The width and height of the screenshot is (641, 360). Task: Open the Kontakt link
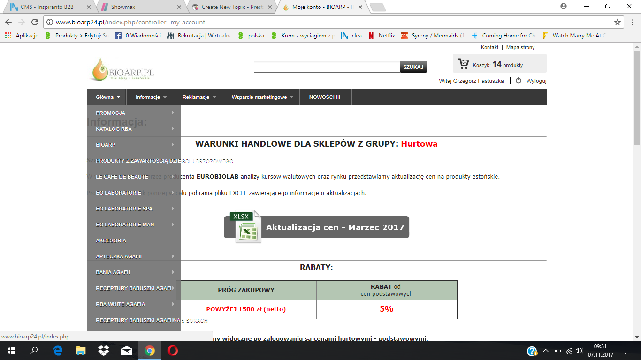tap(489, 47)
